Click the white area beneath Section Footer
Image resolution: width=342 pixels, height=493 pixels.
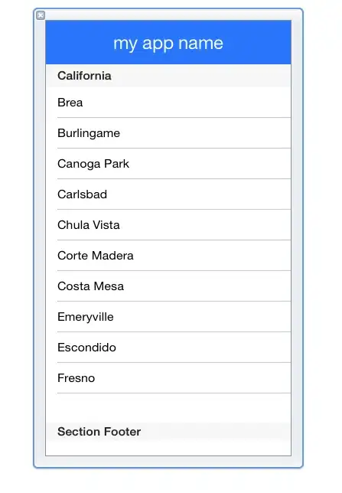168,449
